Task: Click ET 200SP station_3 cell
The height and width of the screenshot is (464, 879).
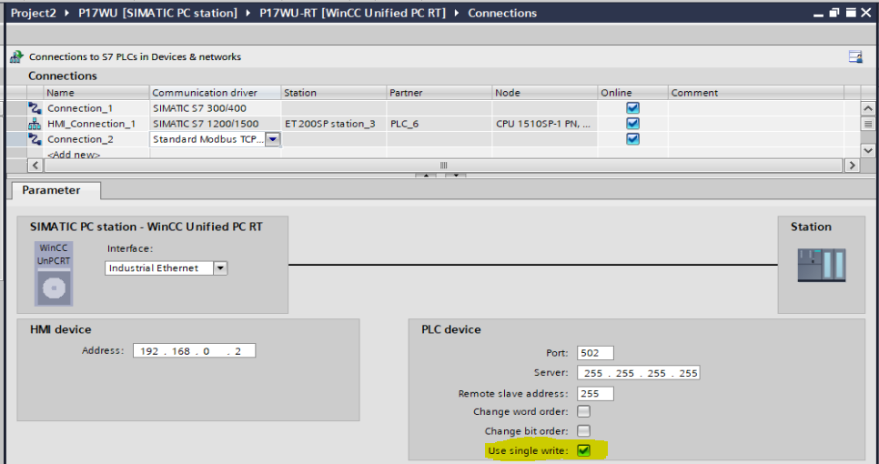Action: pyautogui.click(x=334, y=124)
